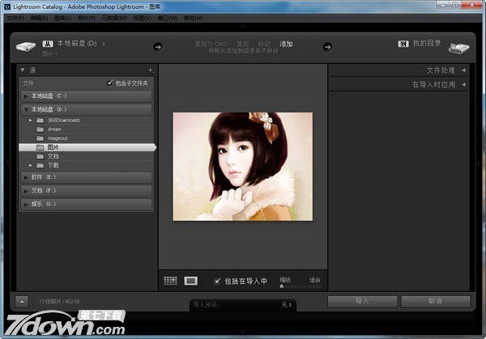Screen dimensions: 486x339
Task: Click the left arrow circle in top bar
Action: [157, 46]
